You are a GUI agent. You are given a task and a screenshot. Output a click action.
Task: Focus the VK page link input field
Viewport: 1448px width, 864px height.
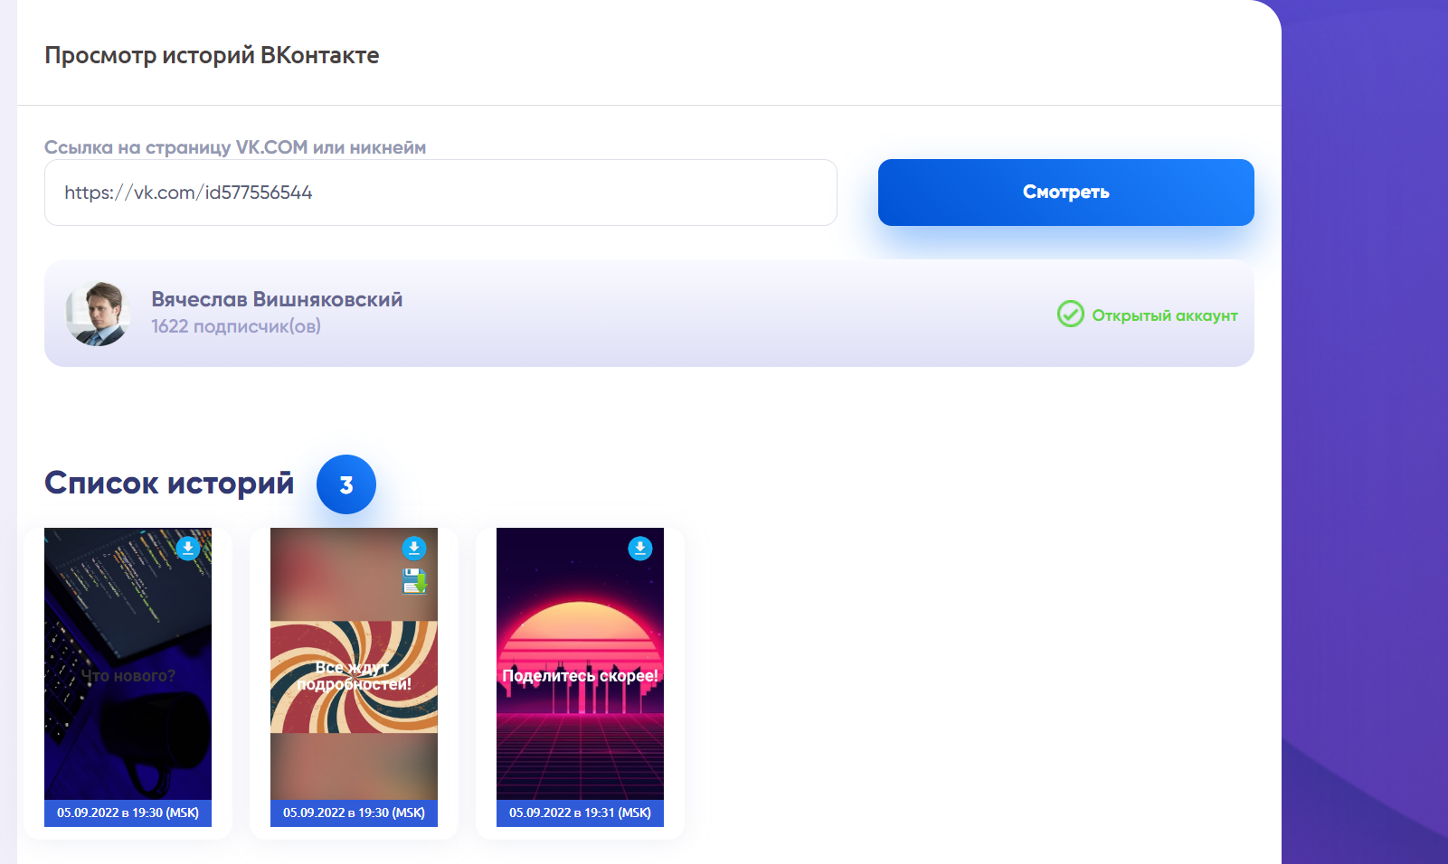[440, 193]
